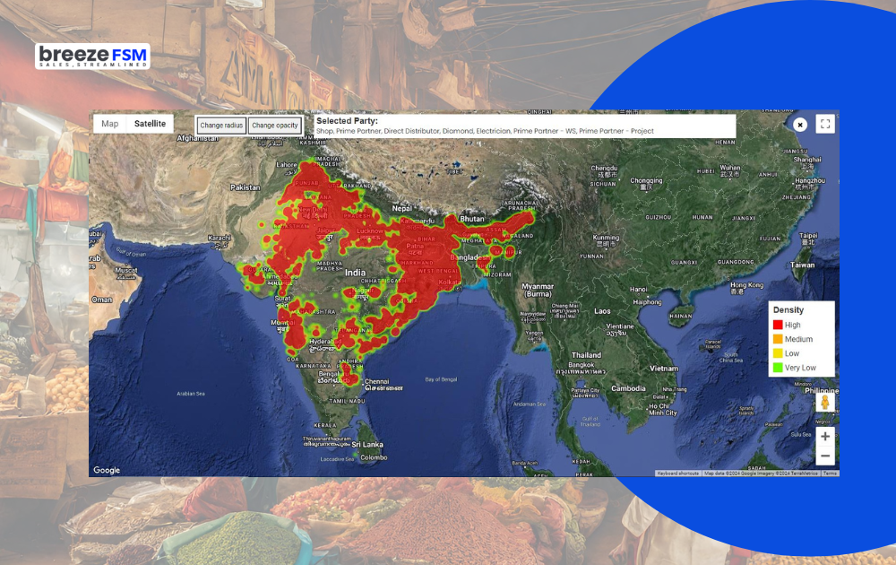Viewport: 896px width, 565px height.
Task: Click the Laos country label
Action: pos(602,312)
